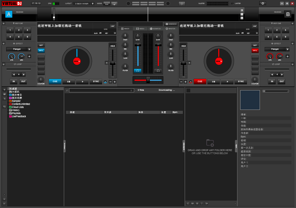
Task: Toggle deck A headphone cue button
Action: click(x=138, y=70)
